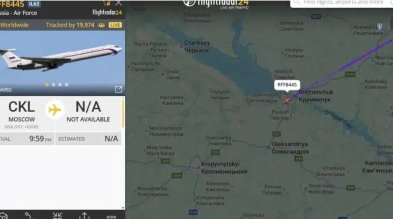Click the find flights search field

point(341,3)
